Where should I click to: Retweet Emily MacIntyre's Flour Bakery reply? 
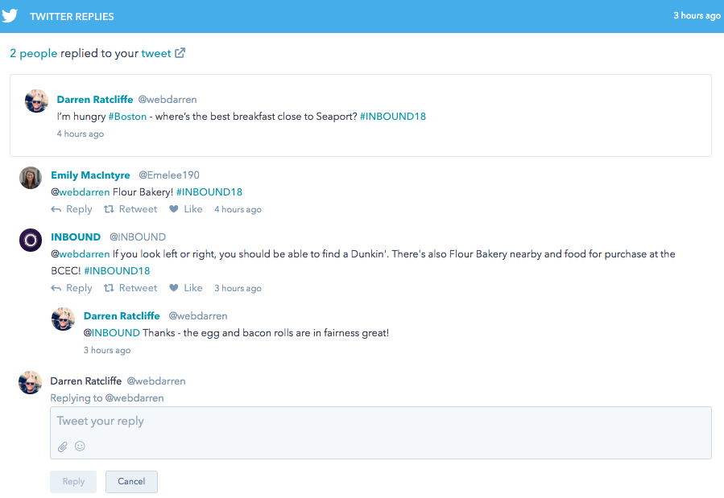[x=130, y=209]
